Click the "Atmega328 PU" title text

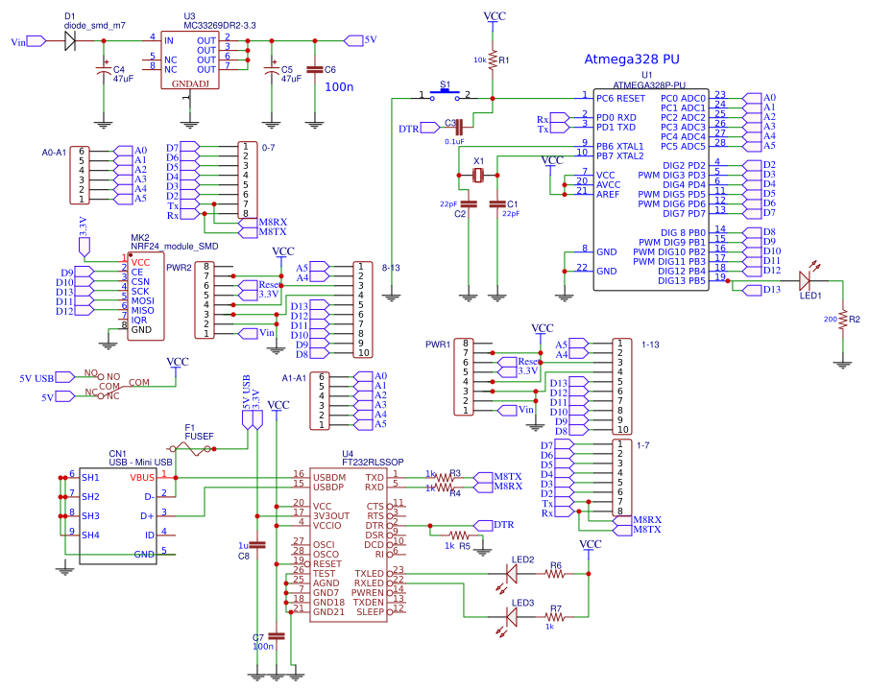pos(632,59)
